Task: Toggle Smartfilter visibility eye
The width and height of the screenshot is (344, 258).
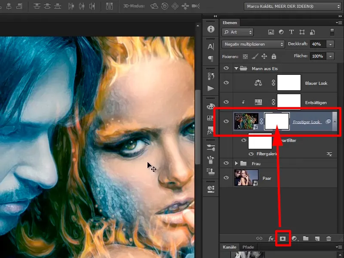Action: tap(243, 140)
